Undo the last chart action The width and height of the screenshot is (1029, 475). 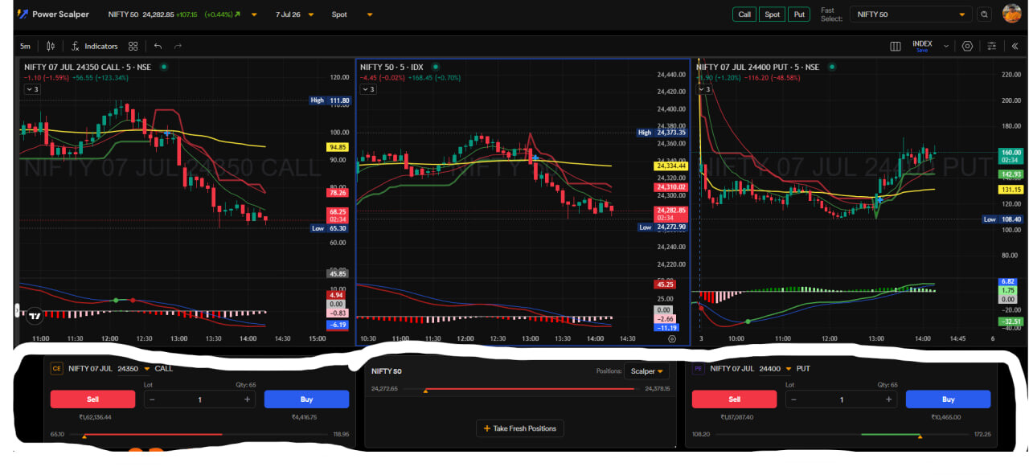tap(158, 47)
